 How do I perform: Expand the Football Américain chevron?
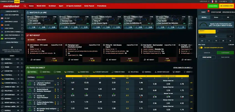tap(22, 106)
